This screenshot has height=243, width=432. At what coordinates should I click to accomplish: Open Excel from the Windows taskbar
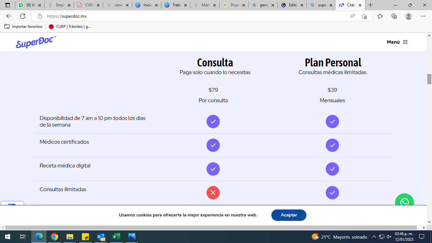pyautogui.click(x=116, y=237)
